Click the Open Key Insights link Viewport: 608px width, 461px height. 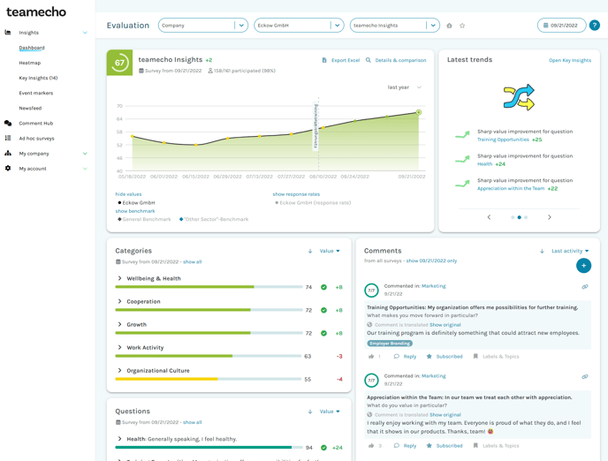click(x=570, y=60)
